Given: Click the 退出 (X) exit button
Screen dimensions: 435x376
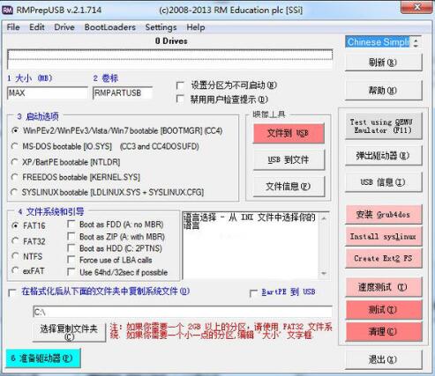Looking at the screenshot, I should 383,359.
